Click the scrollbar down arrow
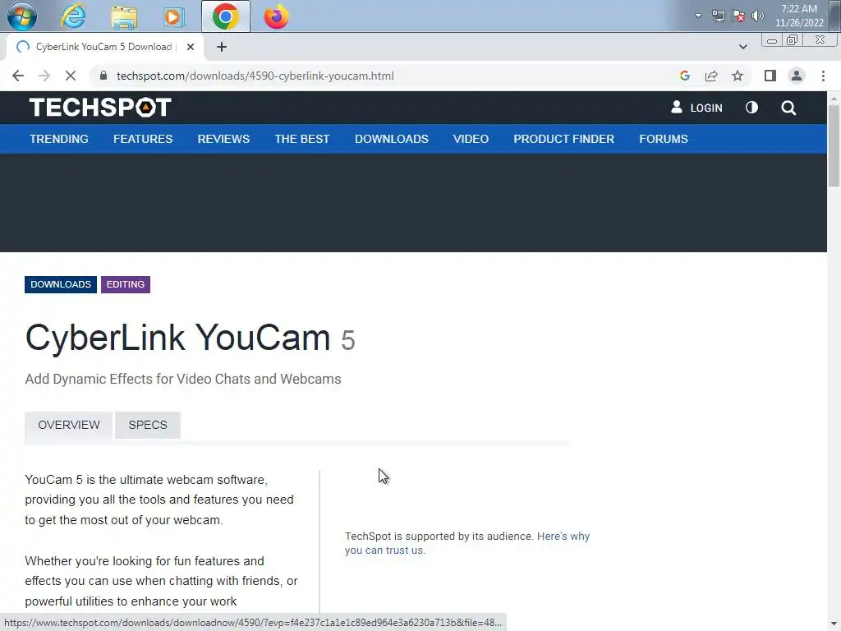 click(834, 625)
